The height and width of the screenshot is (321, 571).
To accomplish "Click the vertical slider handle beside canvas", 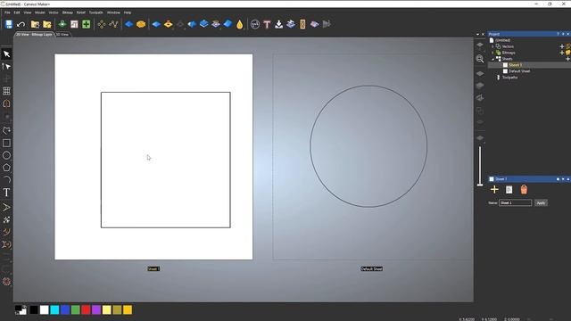I will pos(480,185).
